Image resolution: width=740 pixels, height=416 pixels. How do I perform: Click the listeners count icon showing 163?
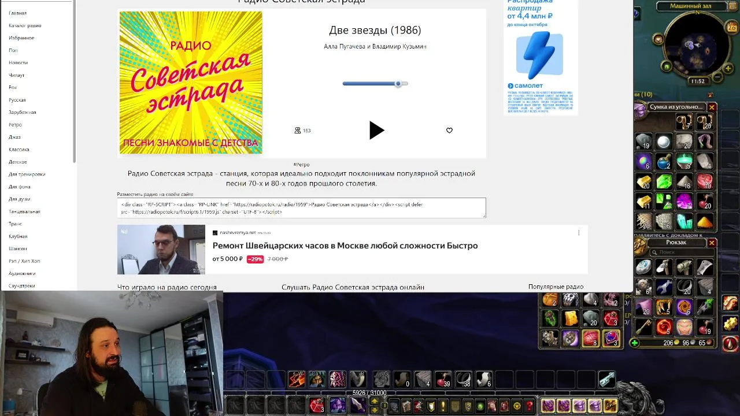pyautogui.click(x=298, y=131)
